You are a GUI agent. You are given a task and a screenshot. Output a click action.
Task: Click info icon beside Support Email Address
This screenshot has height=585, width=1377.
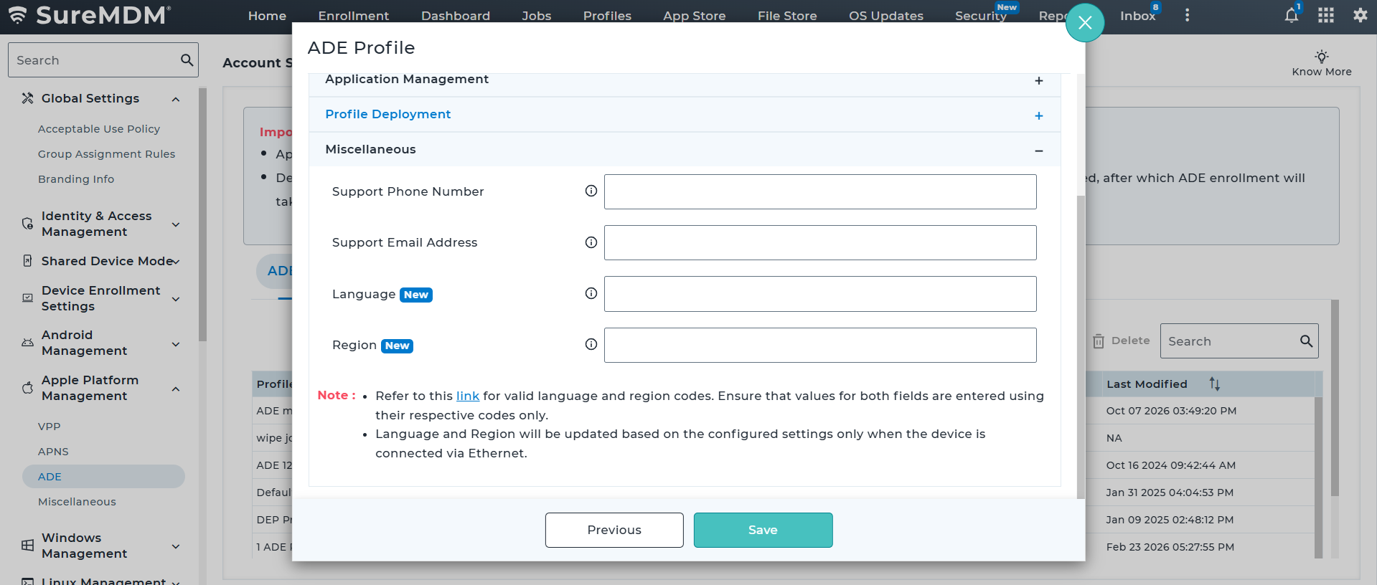click(x=591, y=242)
